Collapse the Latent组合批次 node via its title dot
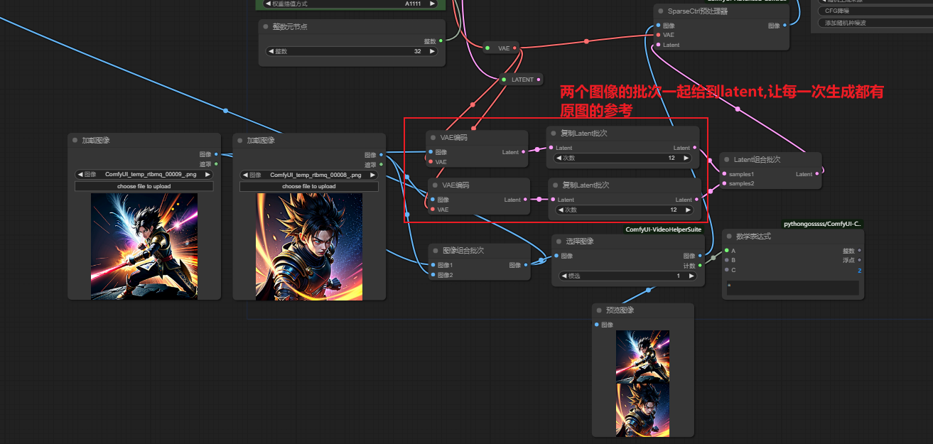933x444 pixels. click(x=726, y=160)
